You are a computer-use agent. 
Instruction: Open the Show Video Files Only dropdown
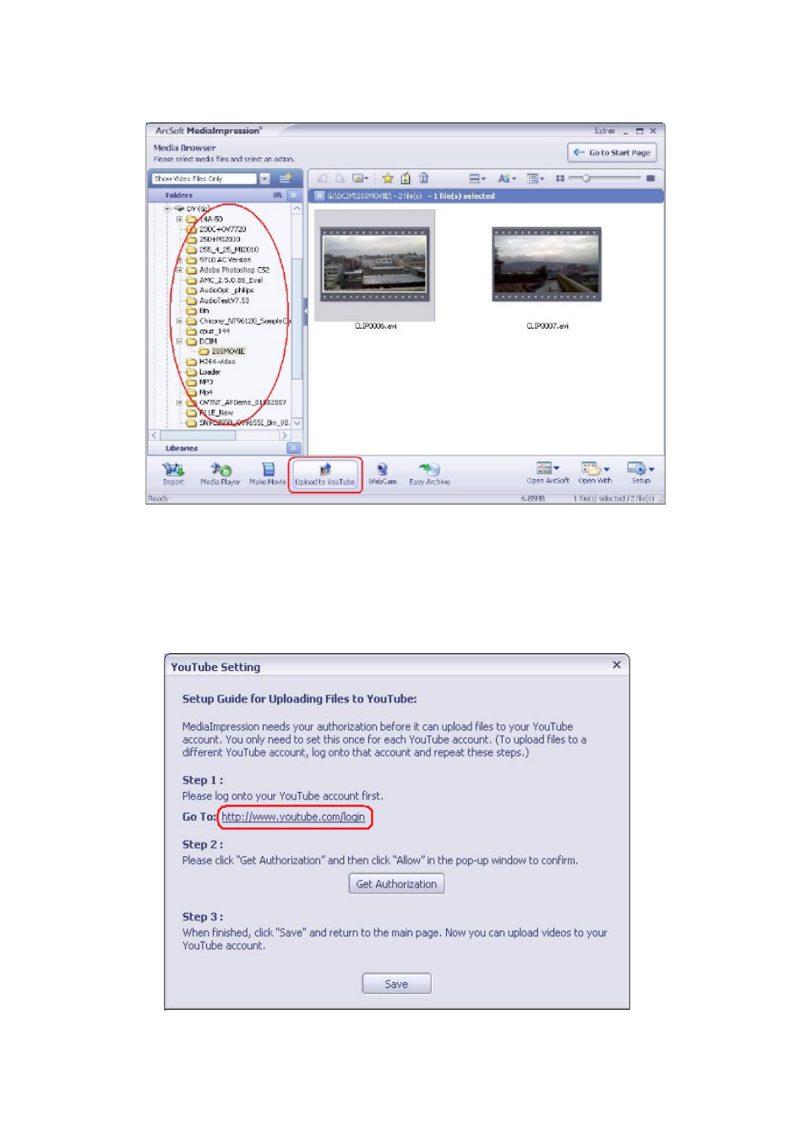(x=264, y=178)
